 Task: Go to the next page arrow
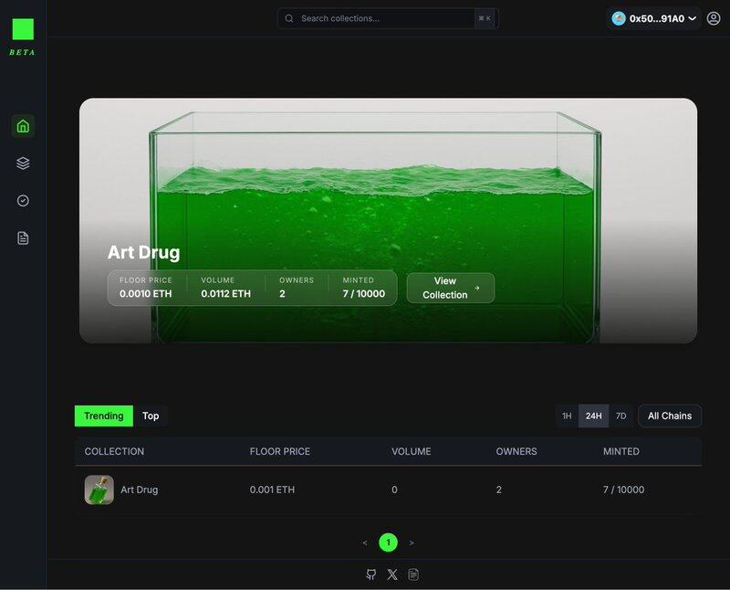(412, 543)
